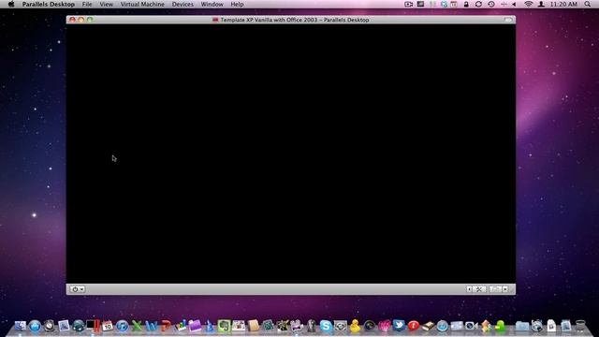Click the padlock icon in menu bar
This screenshot has width=599, height=337.
(x=466, y=4)
